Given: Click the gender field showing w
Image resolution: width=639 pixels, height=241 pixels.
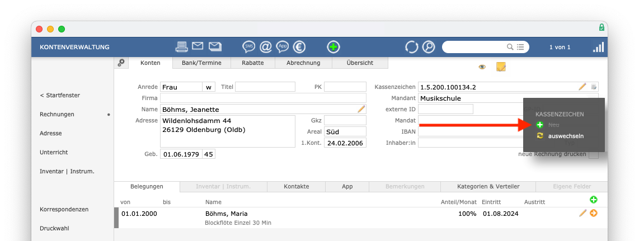Looking at the screenshot, I should pos(209,87).
